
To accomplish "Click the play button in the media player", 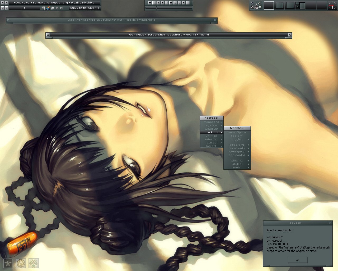I will point(154,3).
